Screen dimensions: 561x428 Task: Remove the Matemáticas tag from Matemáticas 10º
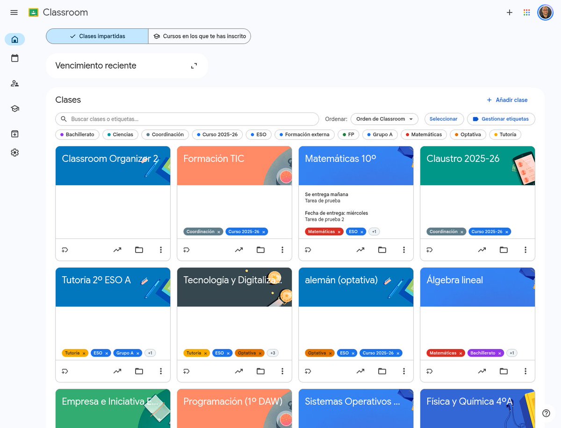click(339, 232)
